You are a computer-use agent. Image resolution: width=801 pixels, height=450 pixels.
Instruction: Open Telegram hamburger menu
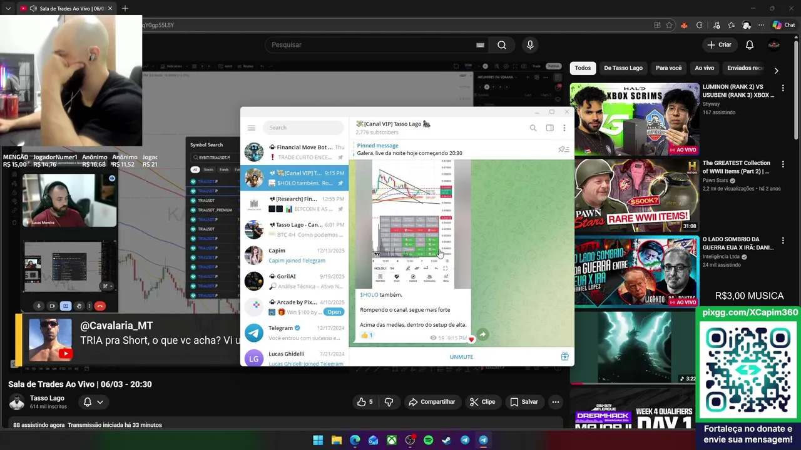(252, 127)
